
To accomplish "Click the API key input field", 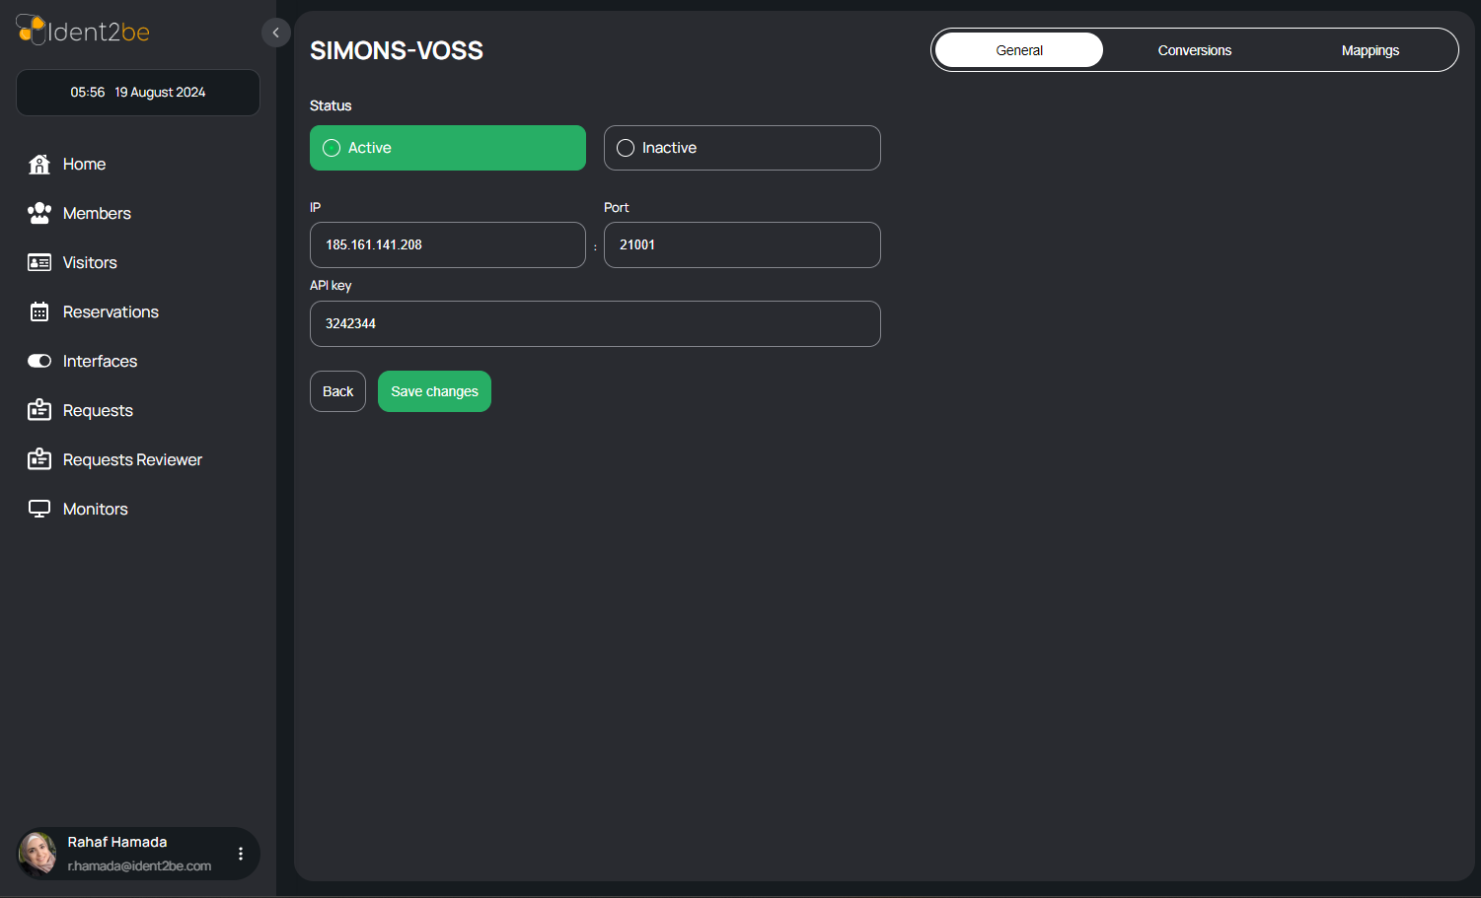I will (x=595, y=323).
